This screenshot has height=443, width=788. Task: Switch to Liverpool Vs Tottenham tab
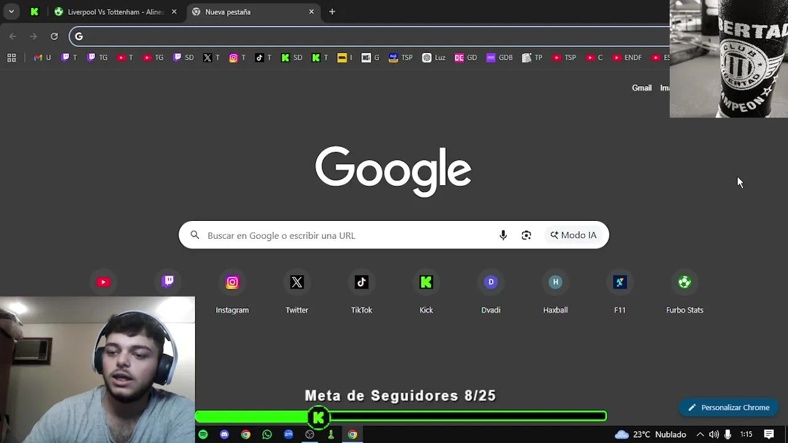115,12
